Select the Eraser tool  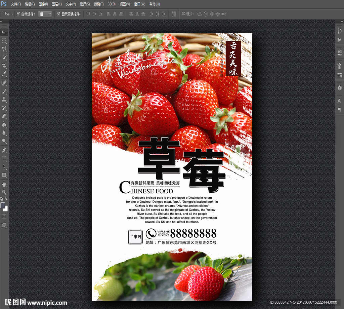(4, 116)
